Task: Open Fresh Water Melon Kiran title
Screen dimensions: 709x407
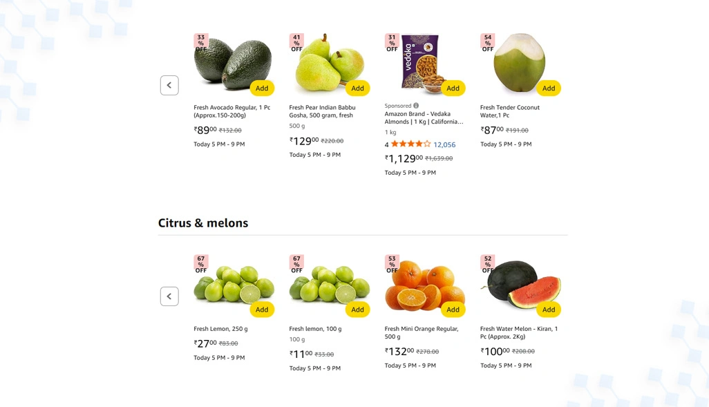Action: coord(519,332)
